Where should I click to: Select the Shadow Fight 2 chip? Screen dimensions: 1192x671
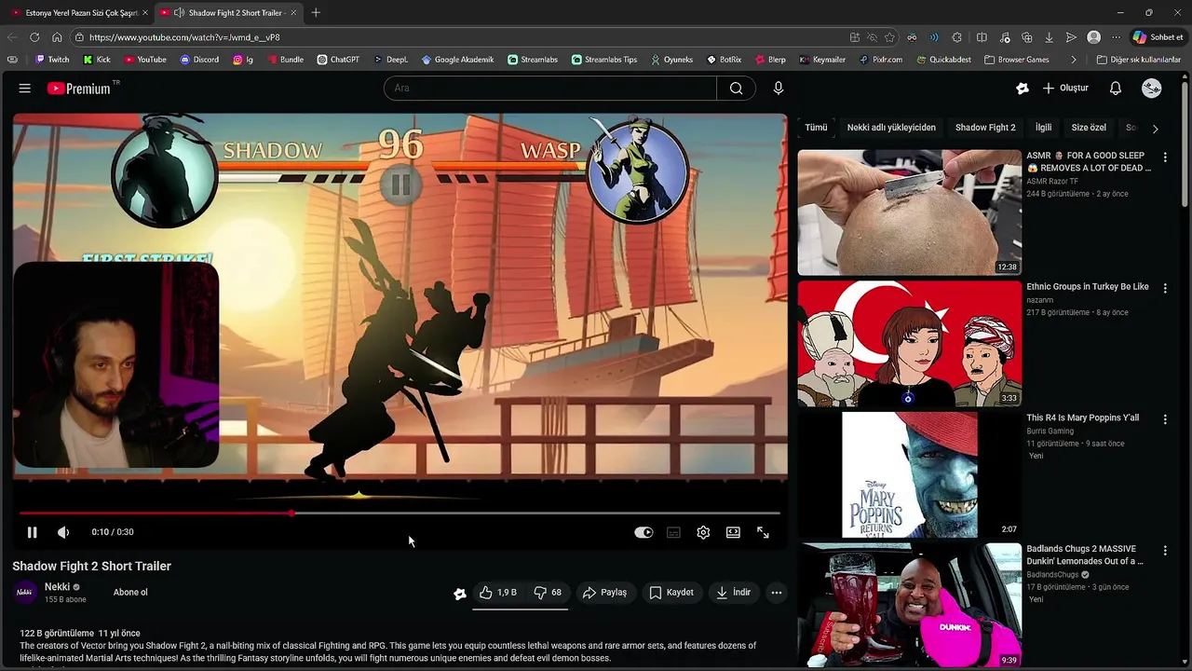coord(985,128)
